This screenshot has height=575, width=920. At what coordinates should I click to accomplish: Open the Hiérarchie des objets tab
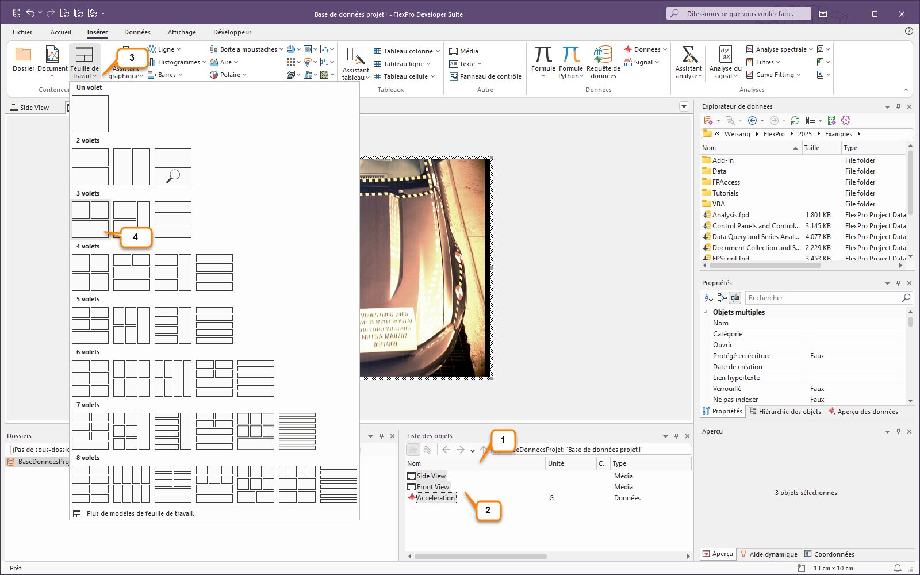pos(785,412)
